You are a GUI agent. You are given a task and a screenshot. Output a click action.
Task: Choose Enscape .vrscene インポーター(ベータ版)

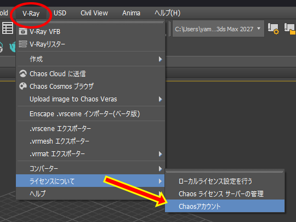click(90, 114)
